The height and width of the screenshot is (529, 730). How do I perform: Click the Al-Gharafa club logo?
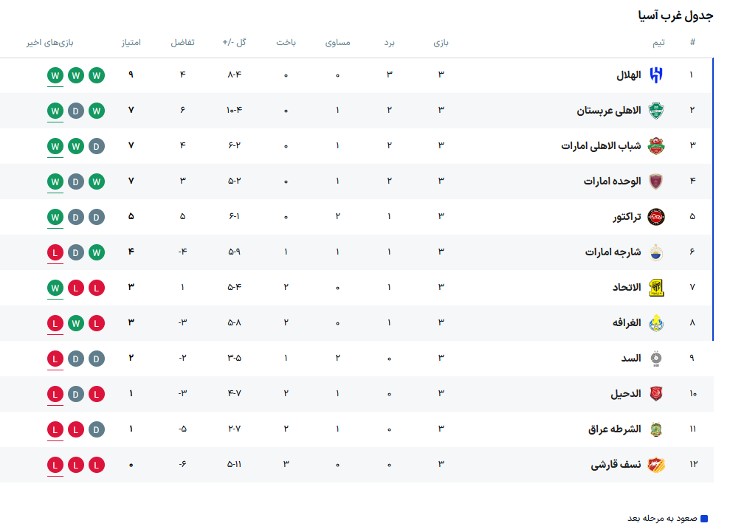click(x=656, y=323)
